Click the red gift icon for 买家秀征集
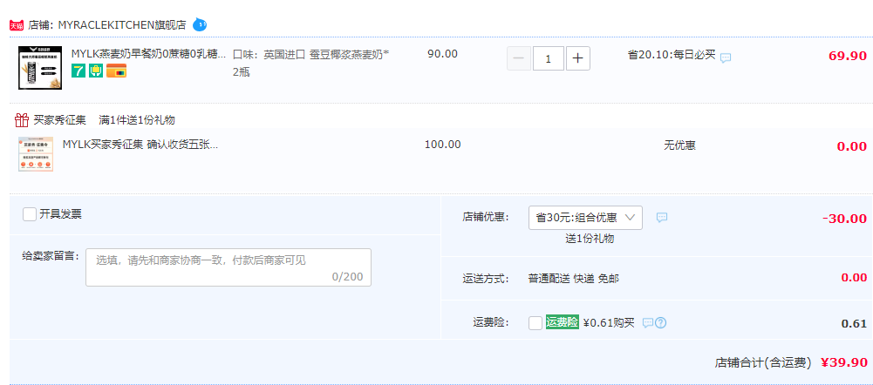The image size is (873, 385). (22, 119)
